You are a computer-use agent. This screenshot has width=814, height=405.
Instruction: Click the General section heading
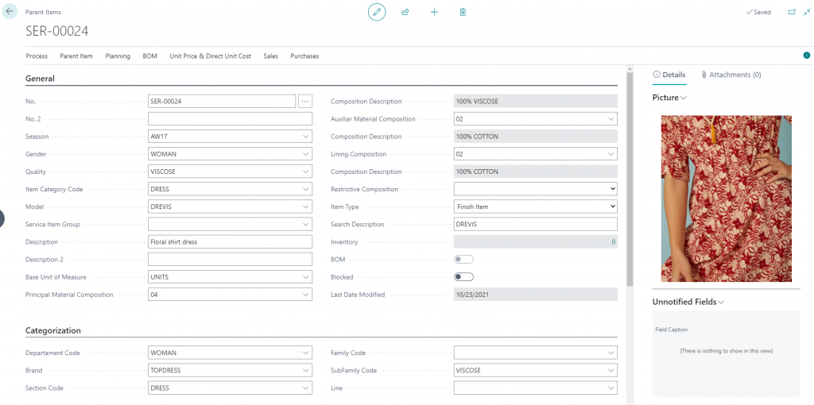[x=40, y=79]
